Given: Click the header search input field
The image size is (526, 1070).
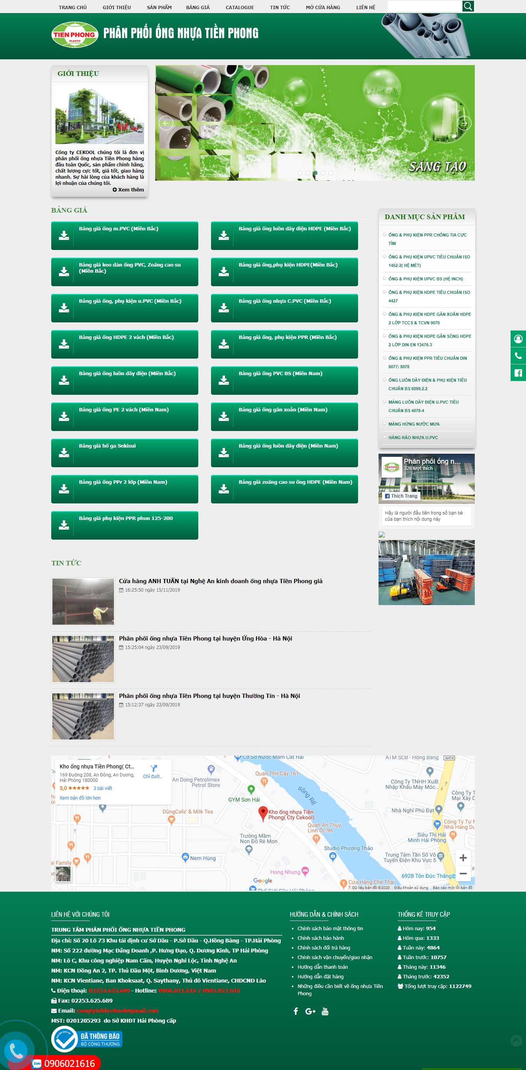Looking at the screenshot, I should 424,6.
